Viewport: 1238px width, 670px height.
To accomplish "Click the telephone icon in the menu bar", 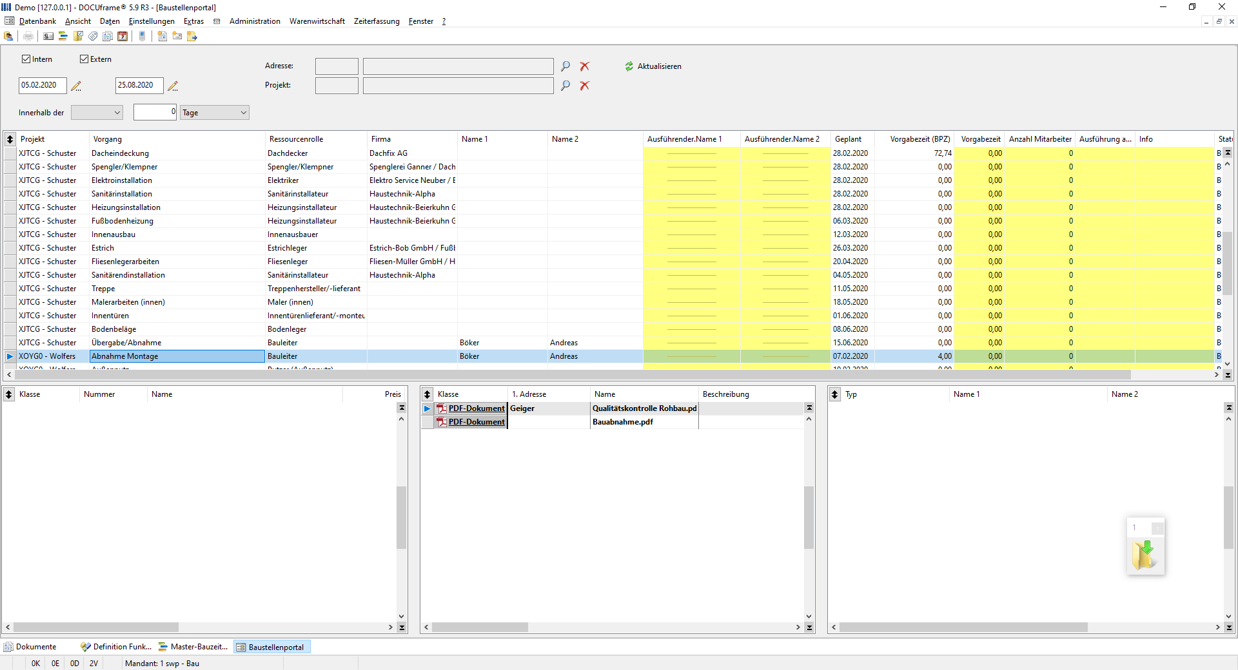I will click(217, 21).
